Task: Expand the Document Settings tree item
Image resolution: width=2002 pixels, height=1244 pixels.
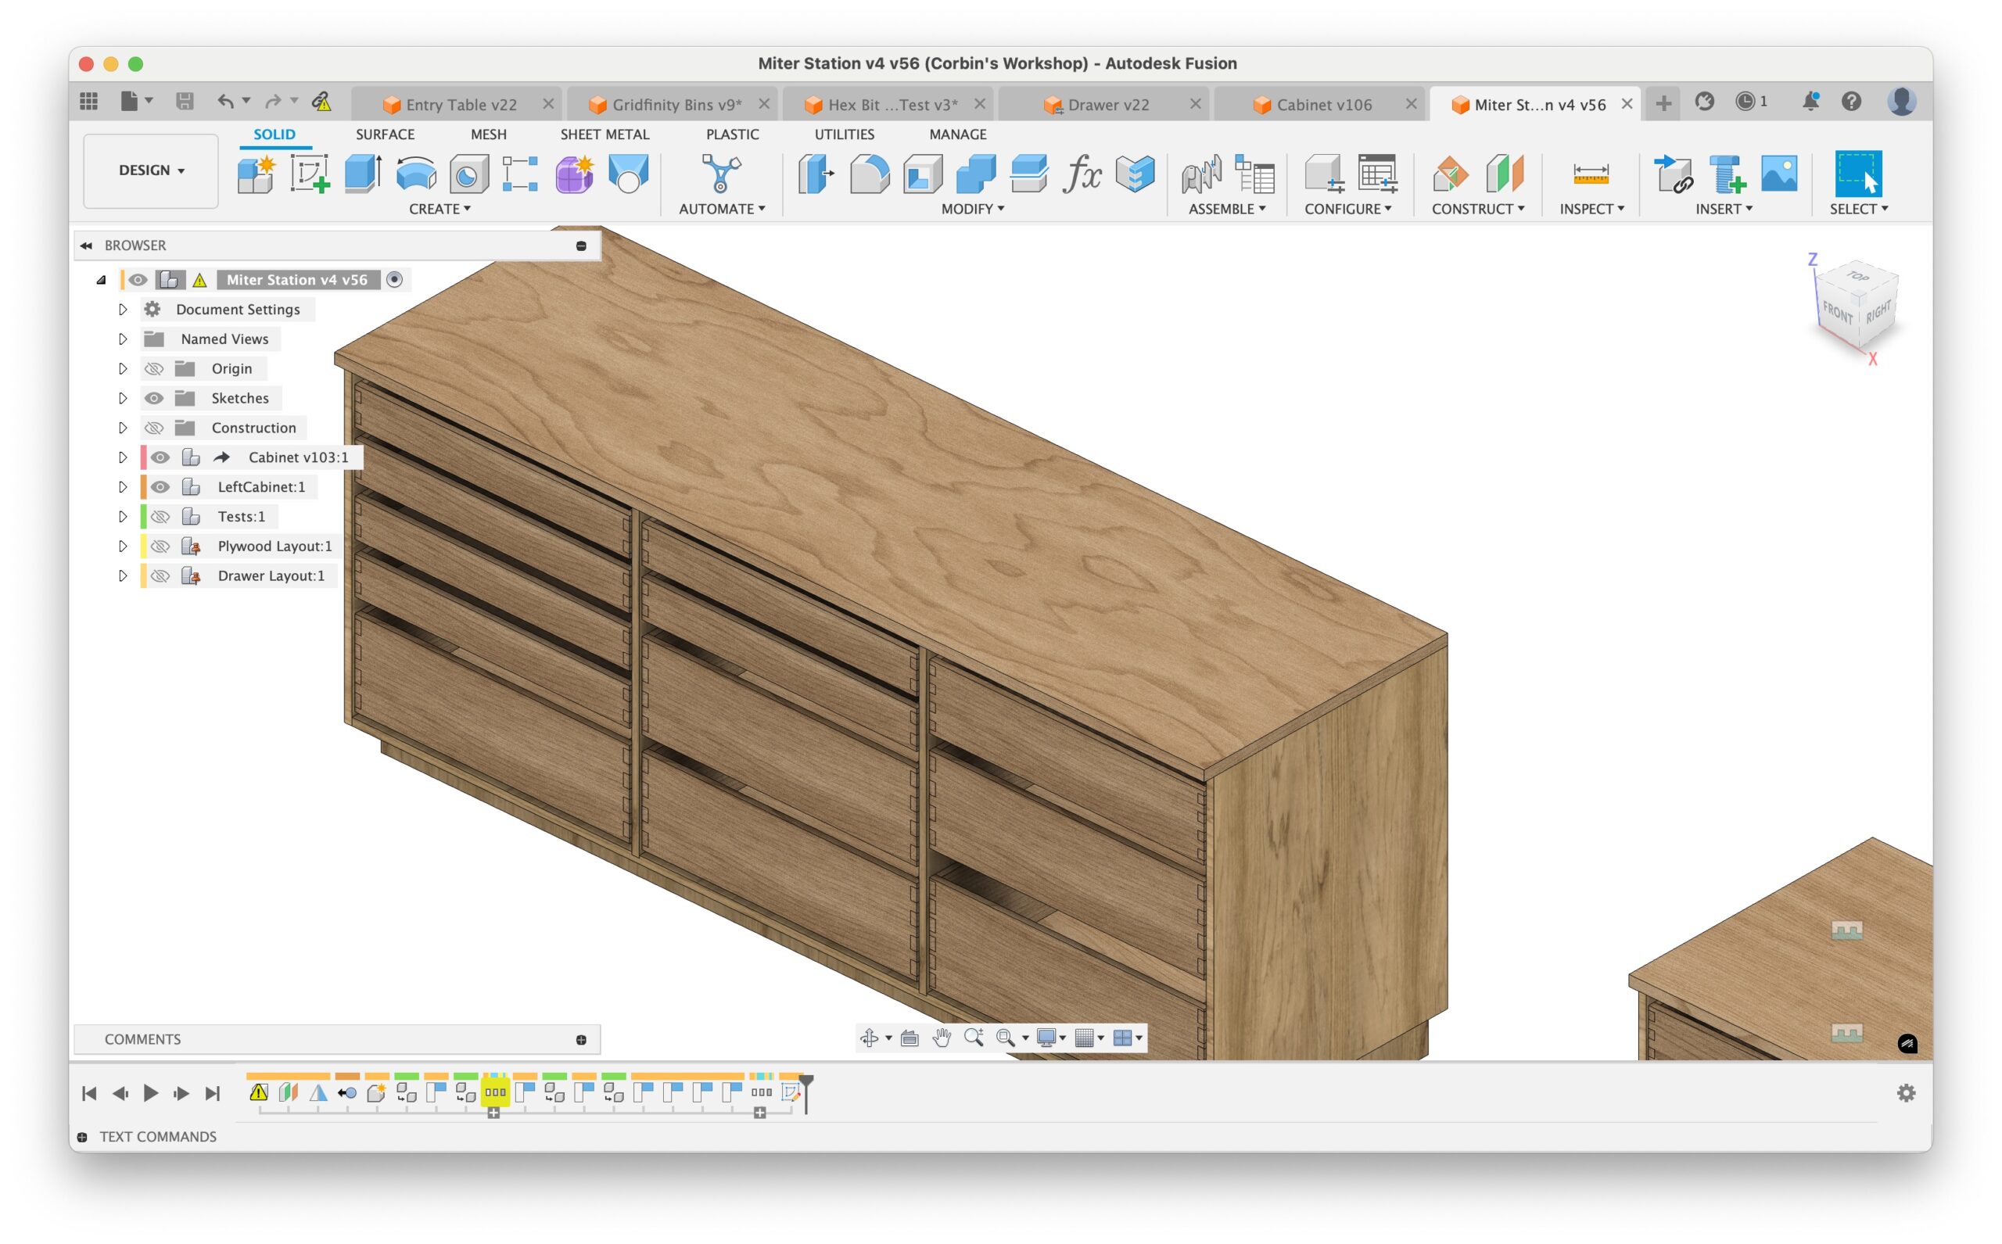Action: coord(124,309)
